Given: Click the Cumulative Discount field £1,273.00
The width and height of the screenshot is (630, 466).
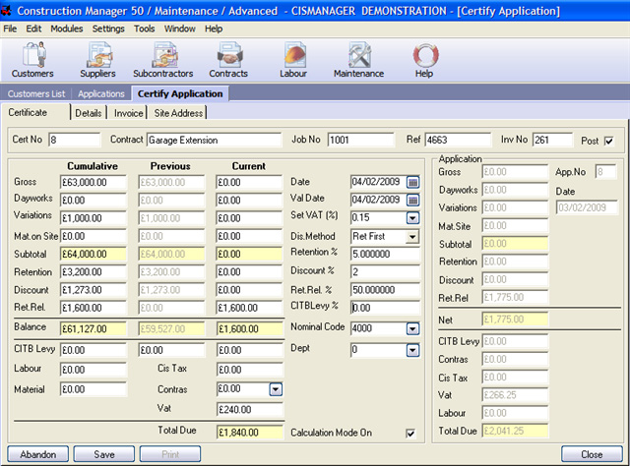Looking at the screenshot, I should (x=94, y=290).
